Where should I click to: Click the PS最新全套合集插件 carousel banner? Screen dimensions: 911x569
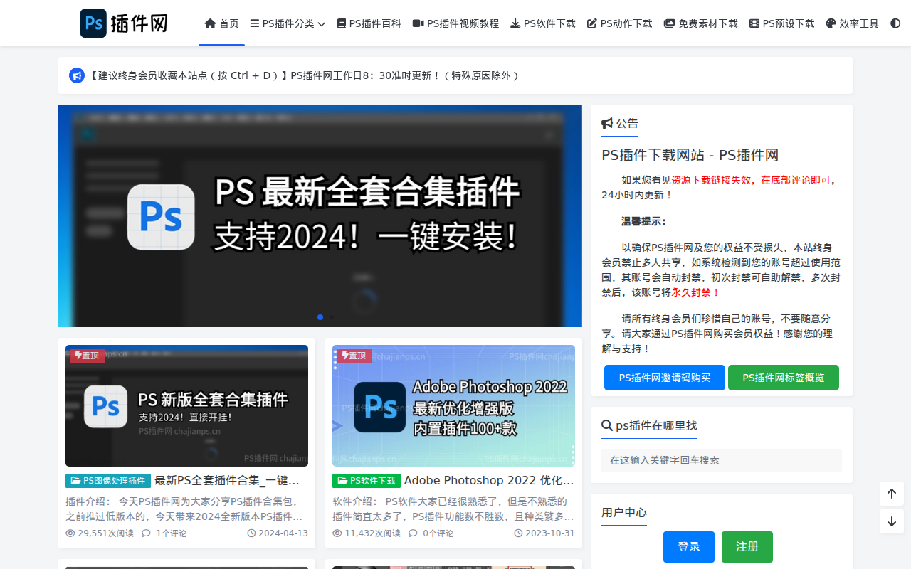(x=320, y=216)
